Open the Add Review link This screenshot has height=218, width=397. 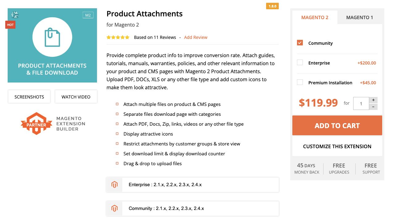[196, 37]
